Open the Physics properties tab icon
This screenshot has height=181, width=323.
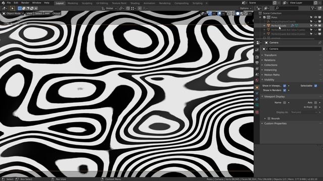pyautogui.click(x=257, y=93)
